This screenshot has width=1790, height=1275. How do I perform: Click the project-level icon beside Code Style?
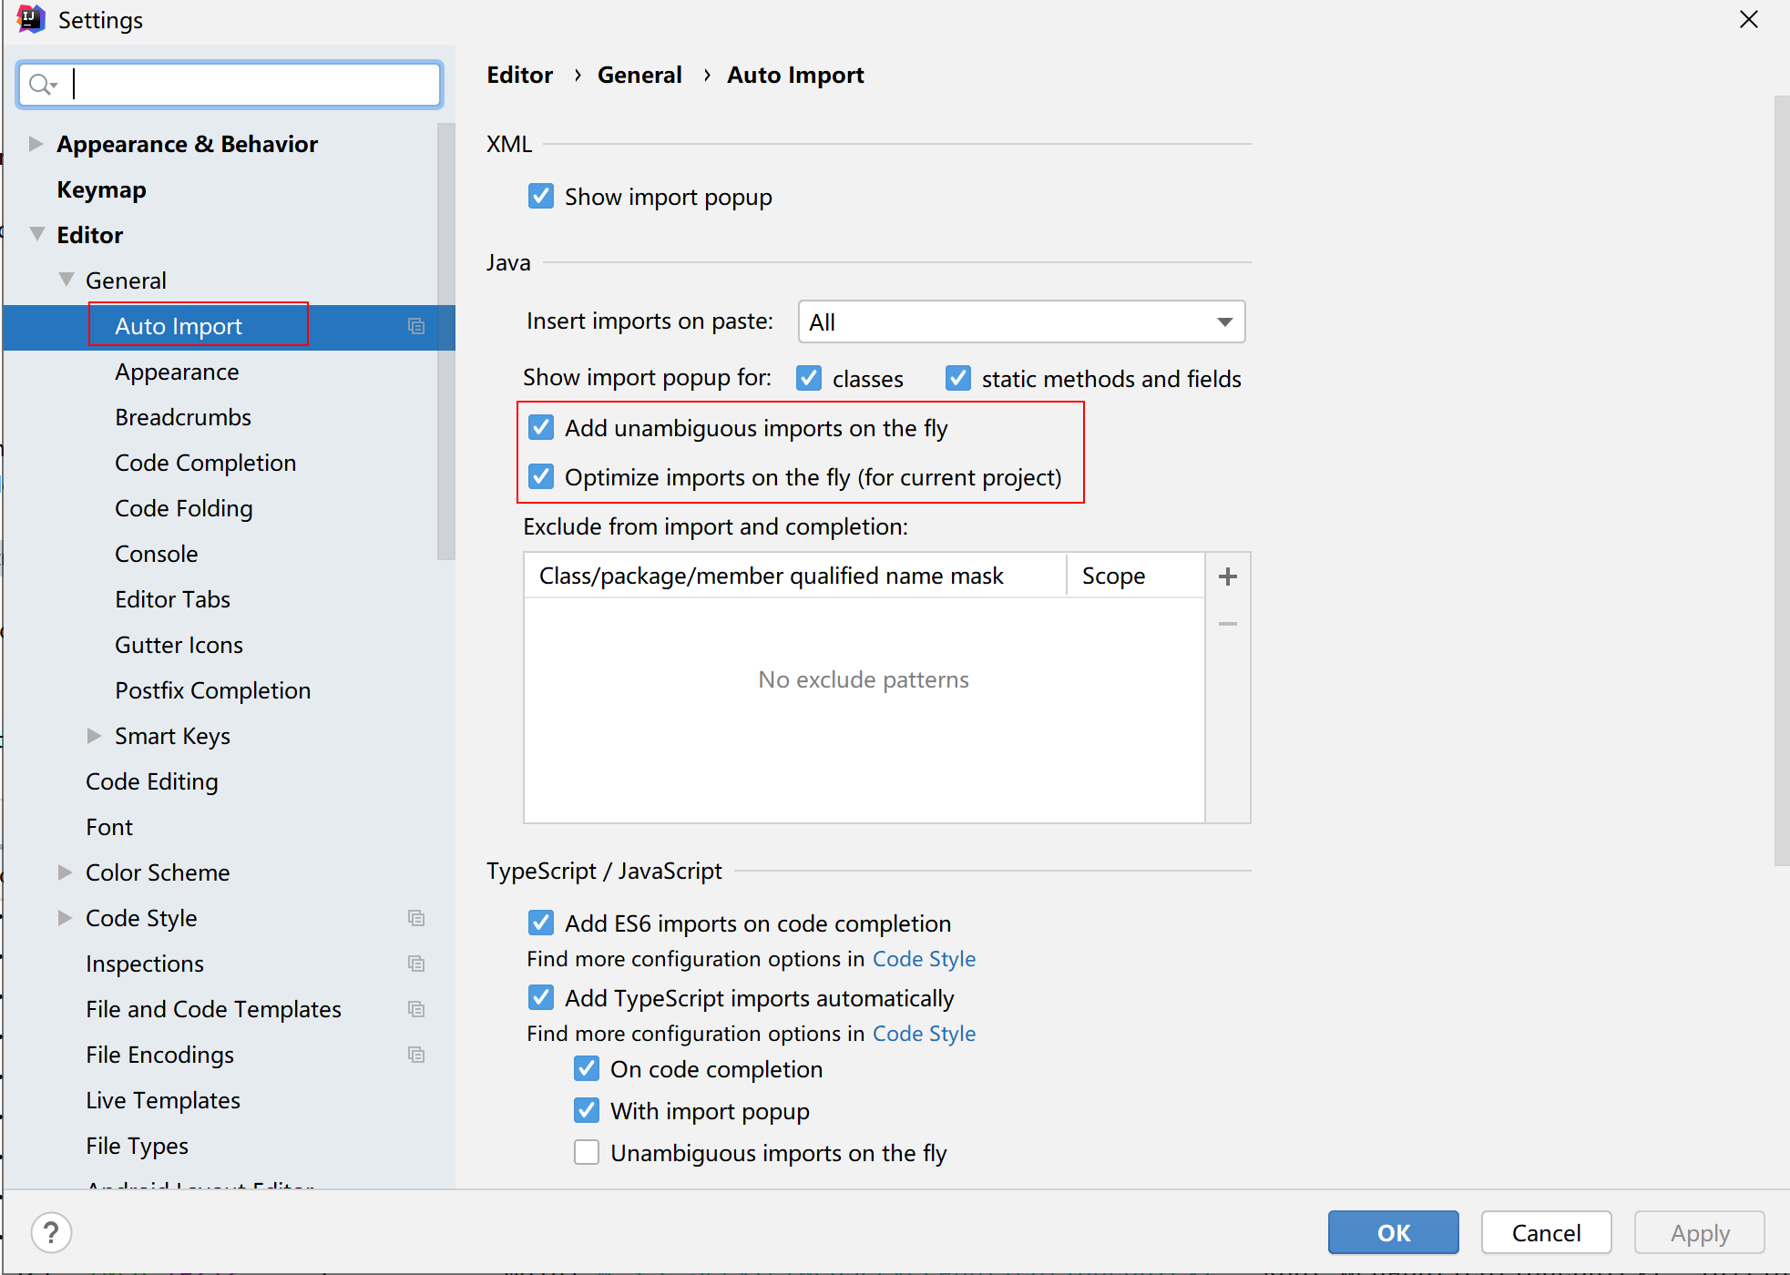(x=416, y=918)
